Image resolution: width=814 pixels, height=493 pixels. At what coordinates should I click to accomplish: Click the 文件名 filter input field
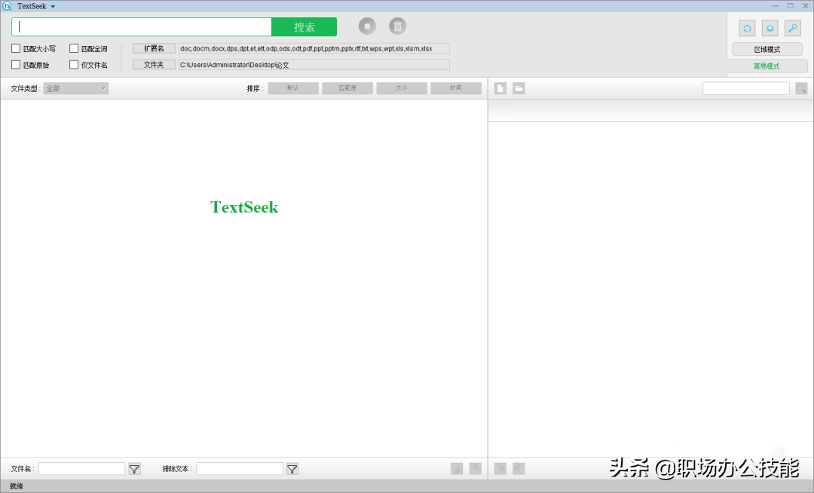pos(82,469)
